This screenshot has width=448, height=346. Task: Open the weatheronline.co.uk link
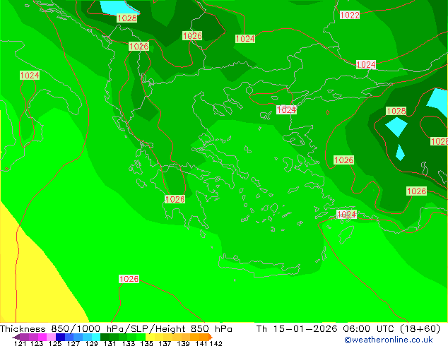pos(389,340)
